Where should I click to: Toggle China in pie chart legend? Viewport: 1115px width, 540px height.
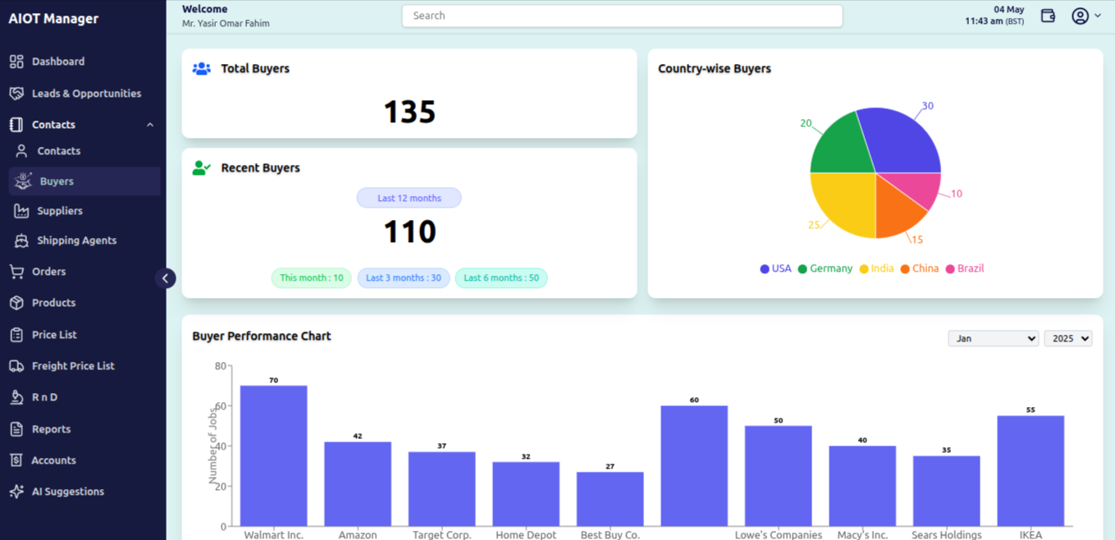click(919, 268)
